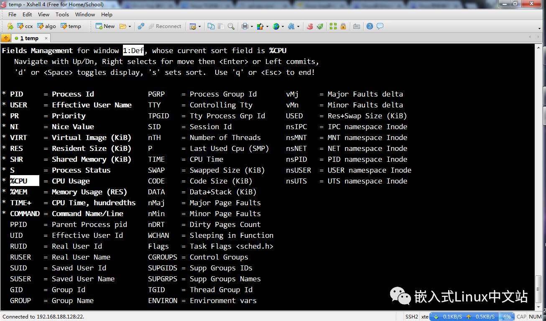Click the Paste clipboard icon
546x321 pixels.
pyautogui.click(x=221, y=26)
